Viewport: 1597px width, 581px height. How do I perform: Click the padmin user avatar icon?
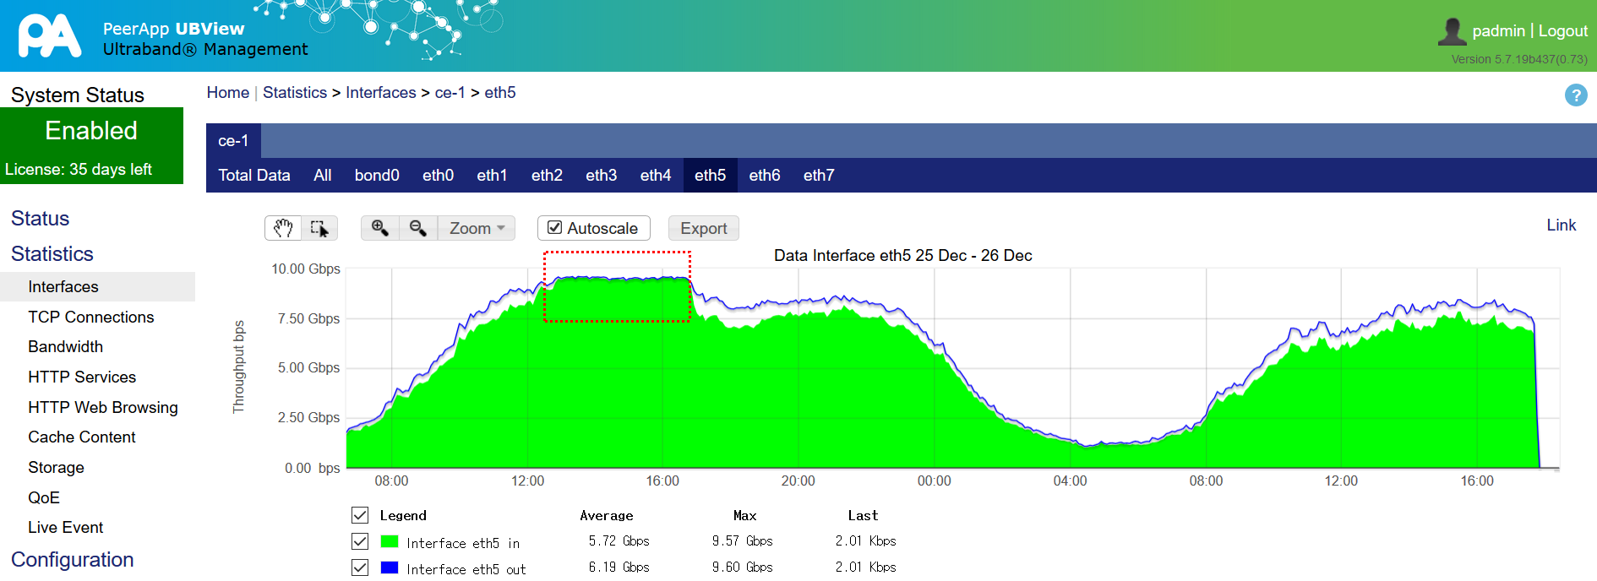click(1452, 31)
